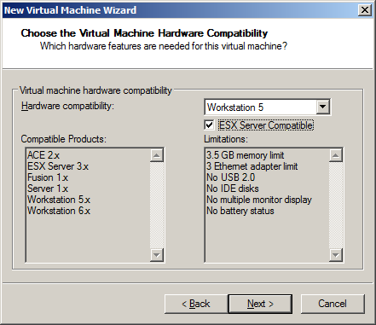Screen dimensions: 376x325
Task: Uncheck ESX Server Compatible checkbox
Action: (x=209, y=125)
